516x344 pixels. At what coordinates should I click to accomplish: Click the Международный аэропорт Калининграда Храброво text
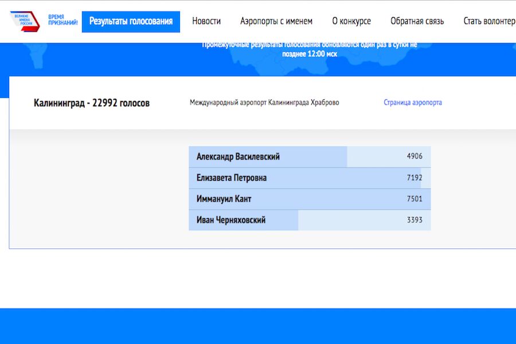coord(264,103)
